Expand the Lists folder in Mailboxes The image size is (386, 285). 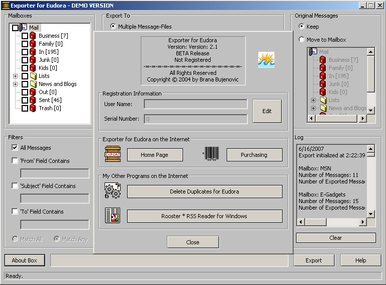(x=15, y=76)
